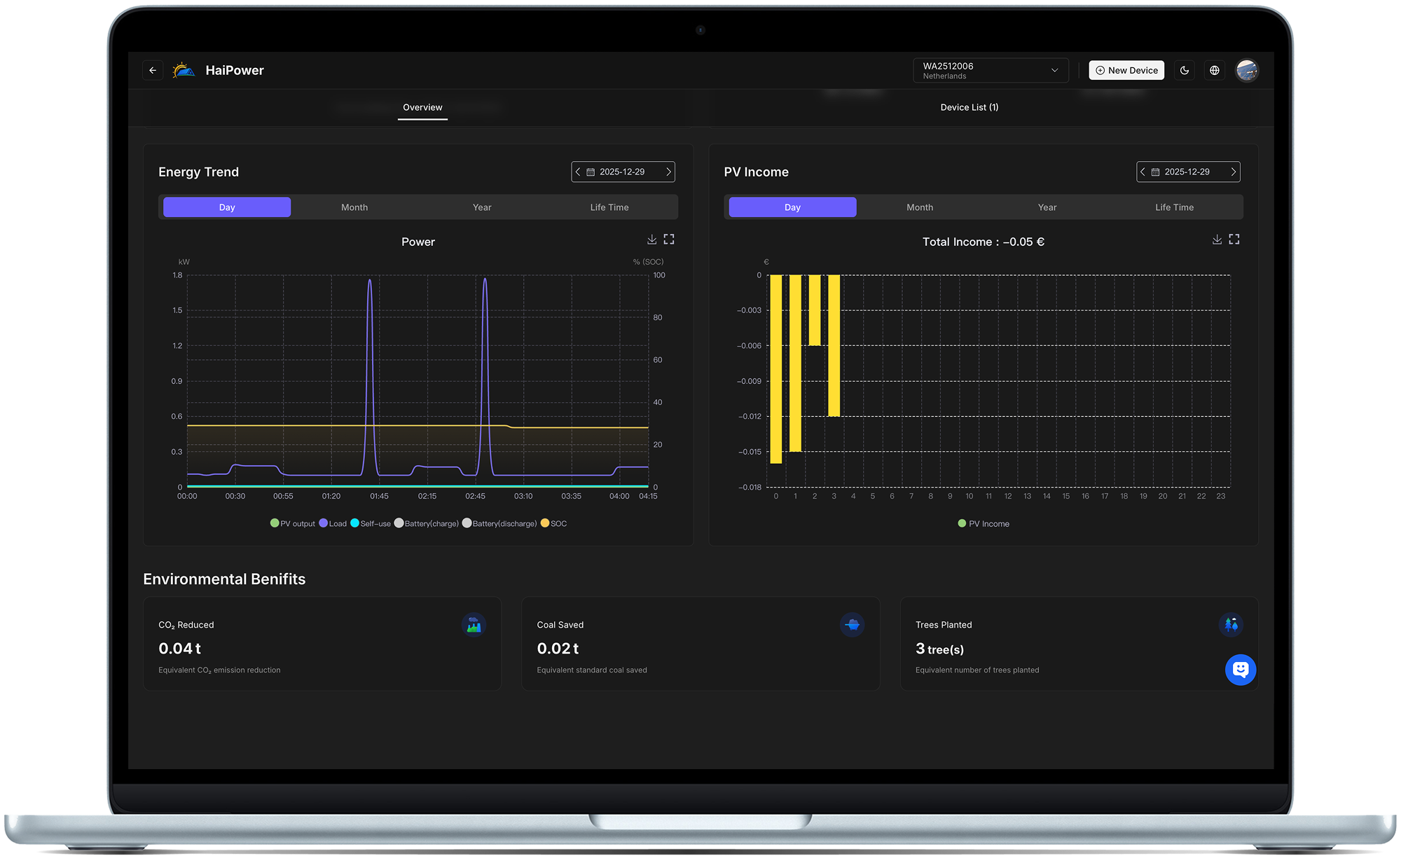1401x856 pixels.
Task: Expand Power chart to fullscreen
Action: click(x=669, y=240)
